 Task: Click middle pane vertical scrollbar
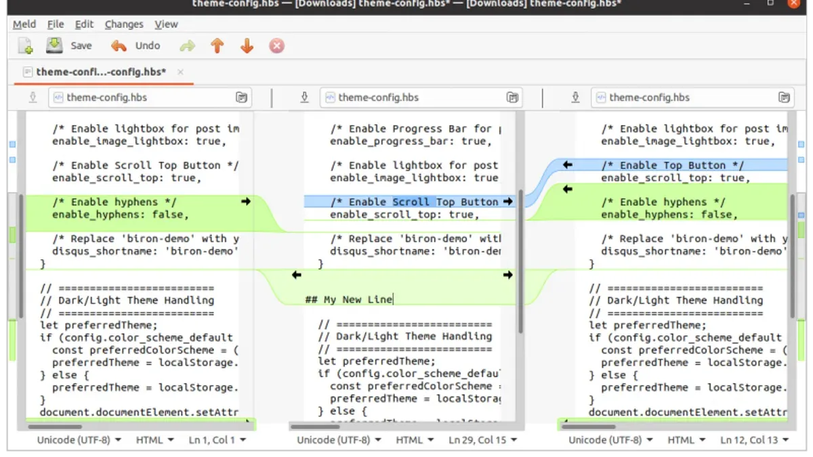[x=520, y=260]
